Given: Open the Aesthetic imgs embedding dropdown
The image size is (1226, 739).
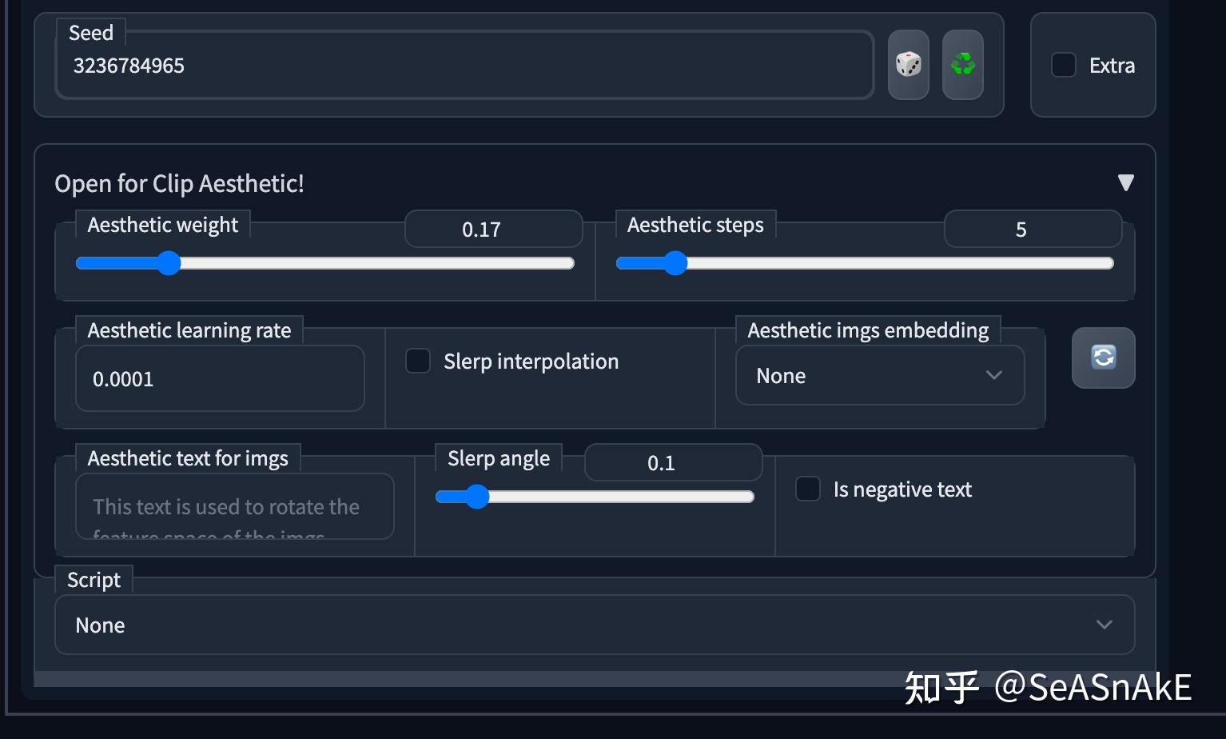Looking at the screenshot, I should click(x=879, y=375).
